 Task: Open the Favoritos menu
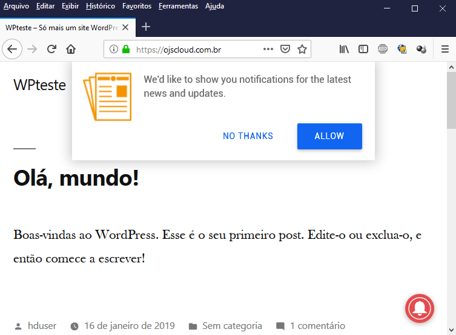point(137,6)
